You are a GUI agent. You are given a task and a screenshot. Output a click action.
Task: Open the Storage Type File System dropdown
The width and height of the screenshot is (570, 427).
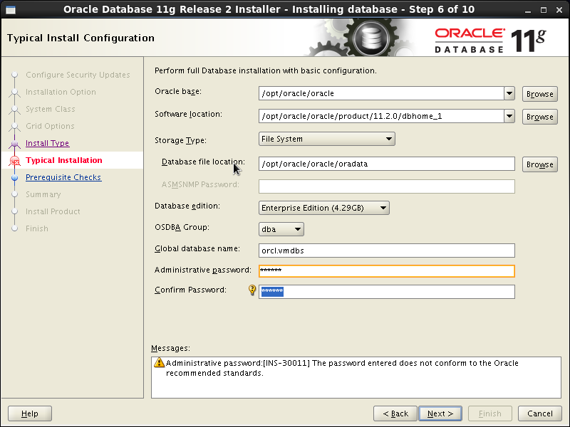click(x=327, y=139)
